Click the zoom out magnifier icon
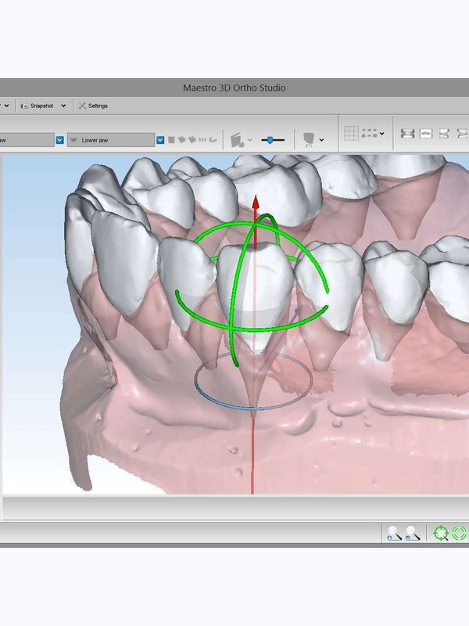 (x=412, y=533)
